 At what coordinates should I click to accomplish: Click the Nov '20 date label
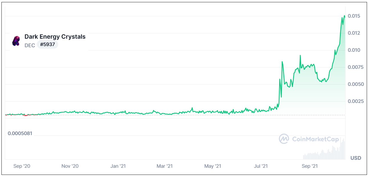tap(70, 166)
